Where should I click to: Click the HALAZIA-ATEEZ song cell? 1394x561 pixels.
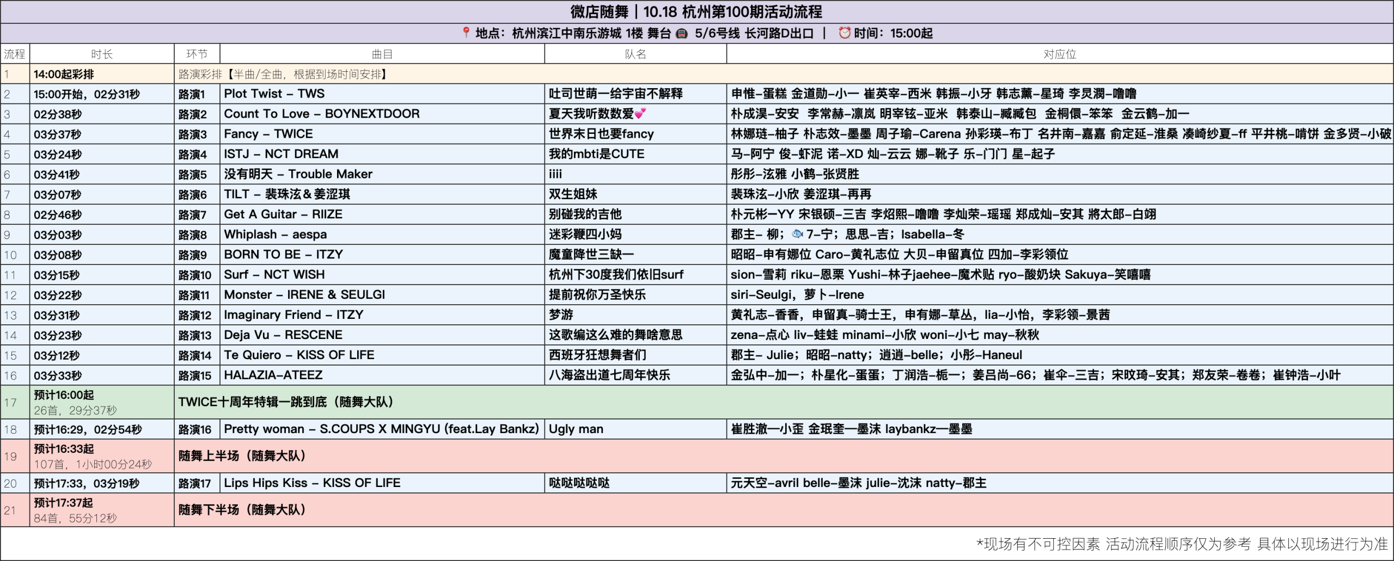click(x=382, y=375)
